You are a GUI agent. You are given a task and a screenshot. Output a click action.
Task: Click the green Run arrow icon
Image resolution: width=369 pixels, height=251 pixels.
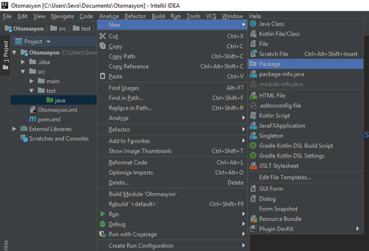[102, 214]
